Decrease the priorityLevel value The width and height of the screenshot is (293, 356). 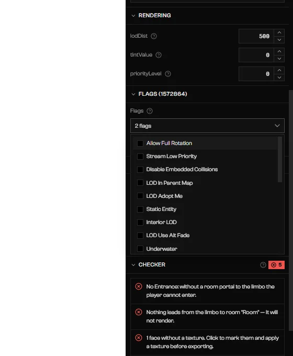point(279,77)
